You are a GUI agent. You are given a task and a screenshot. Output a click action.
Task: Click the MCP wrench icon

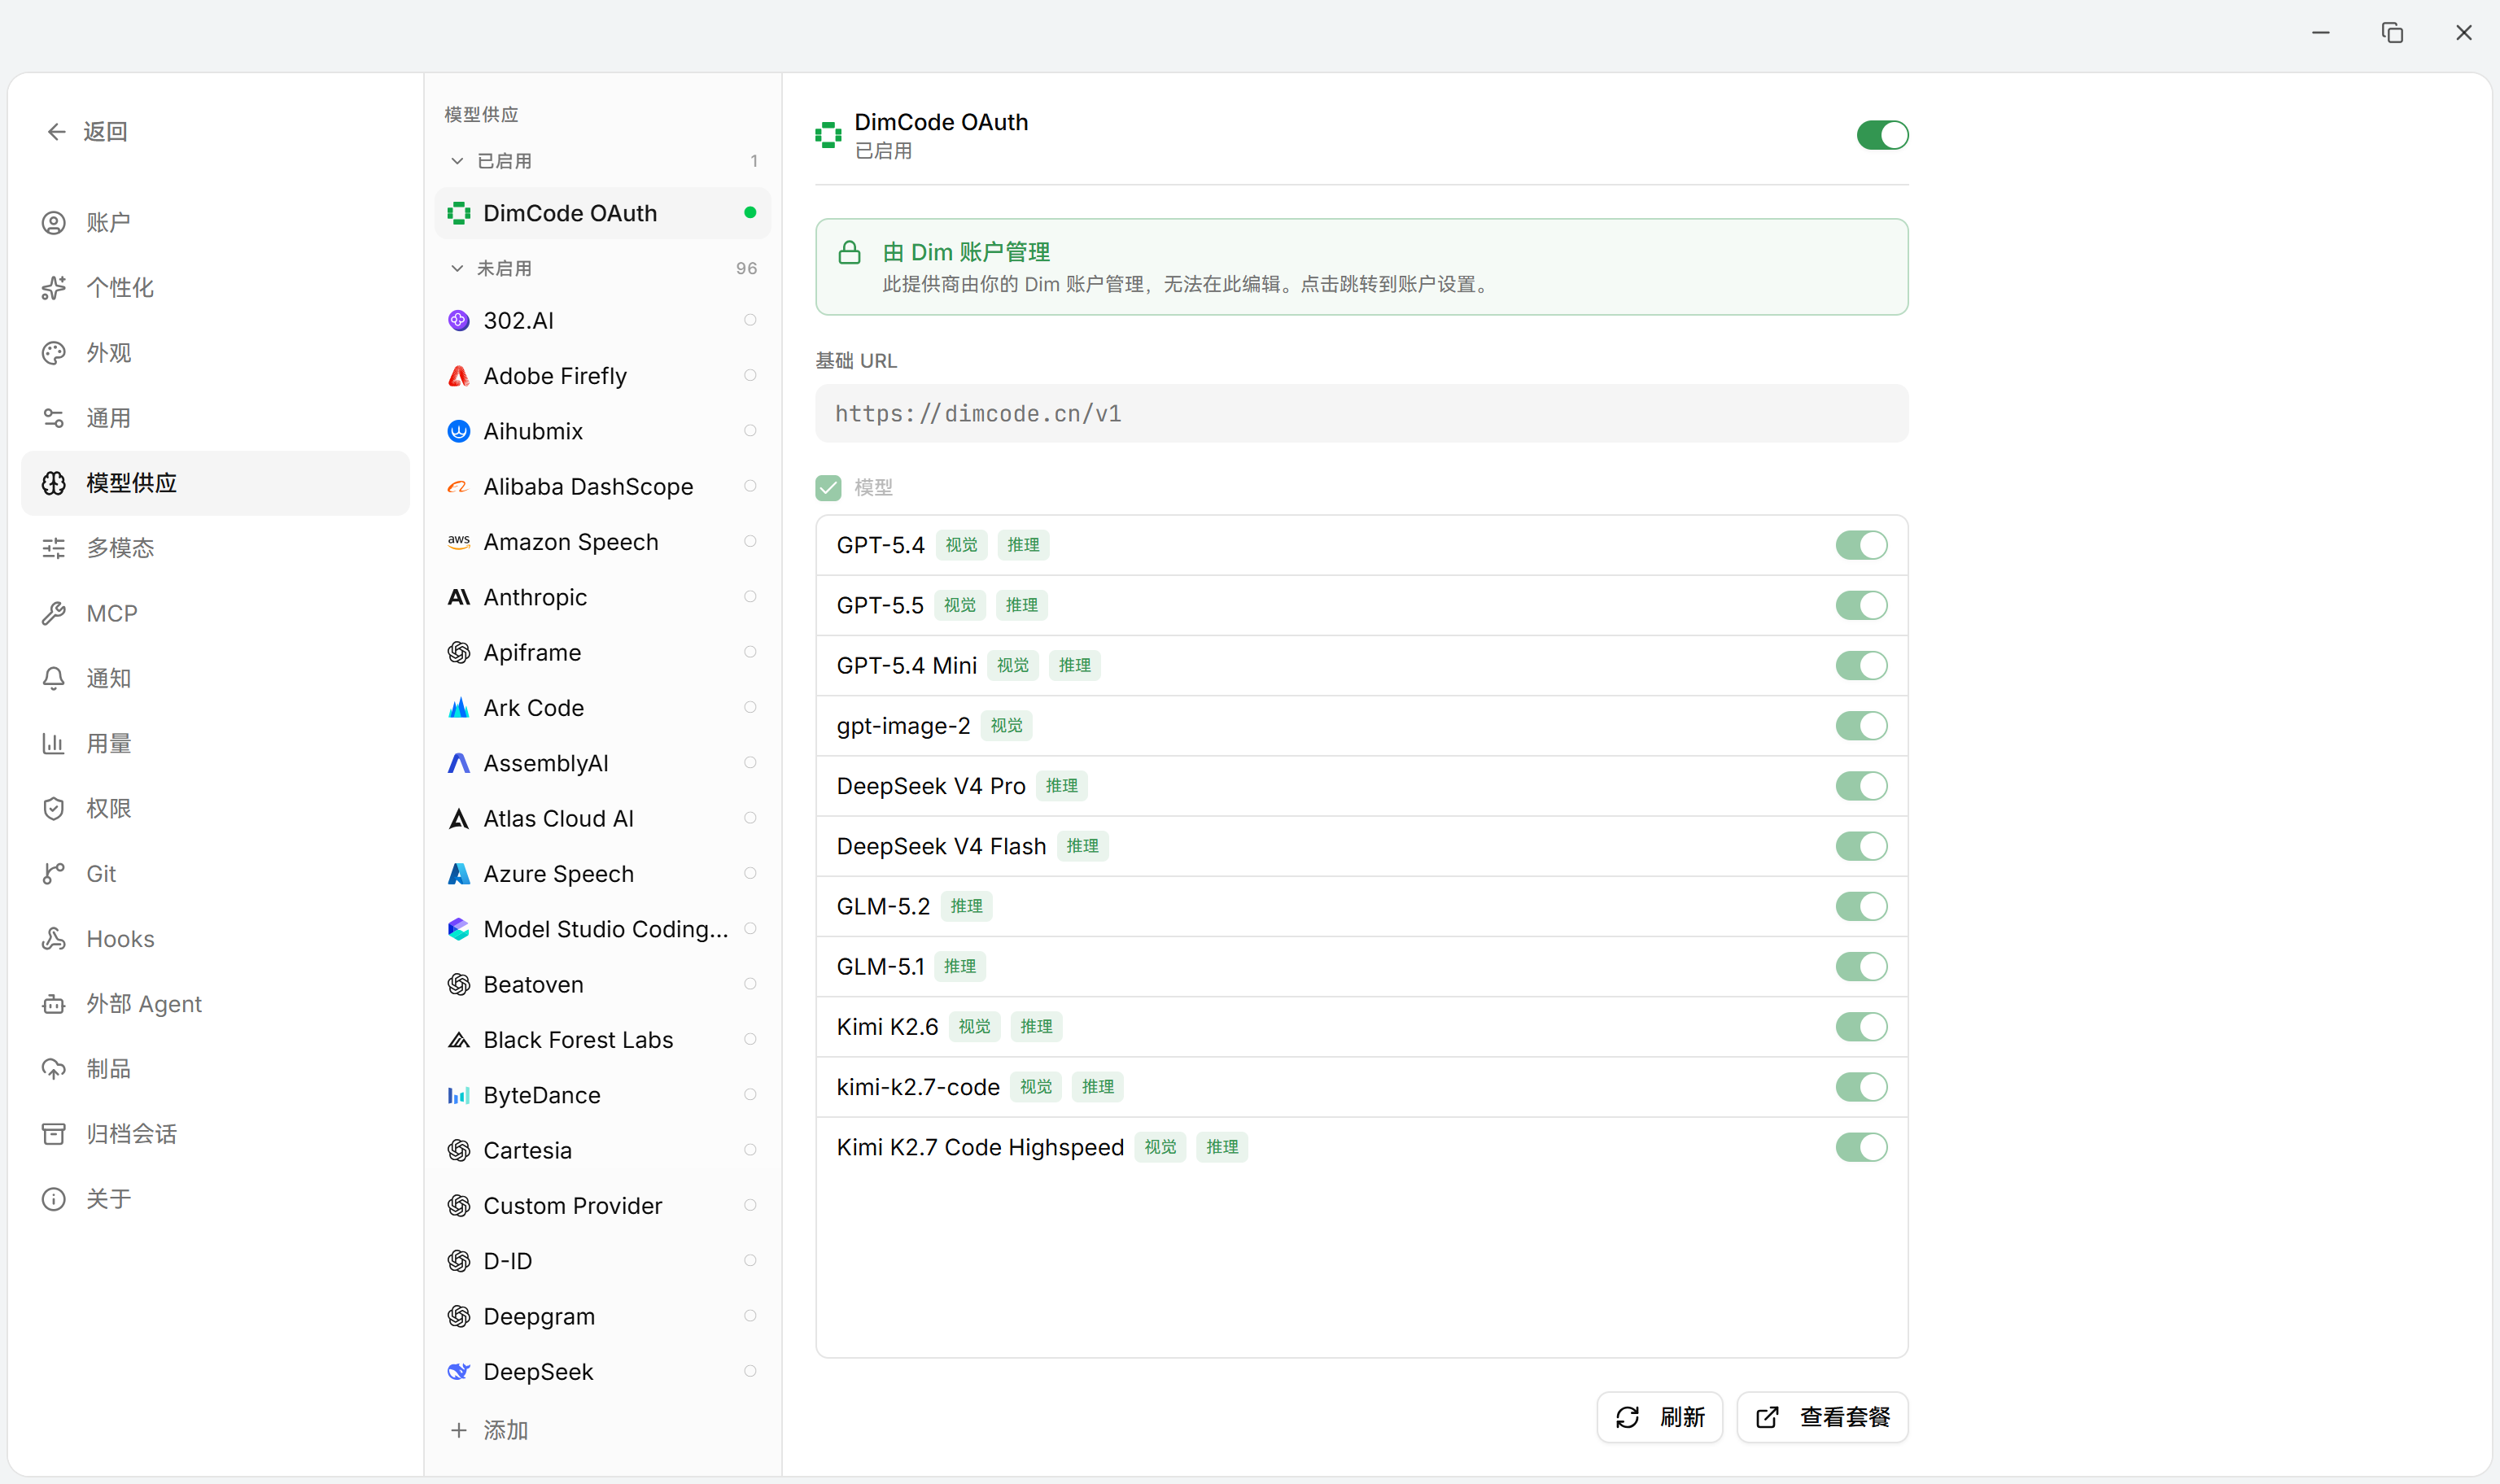54,613
